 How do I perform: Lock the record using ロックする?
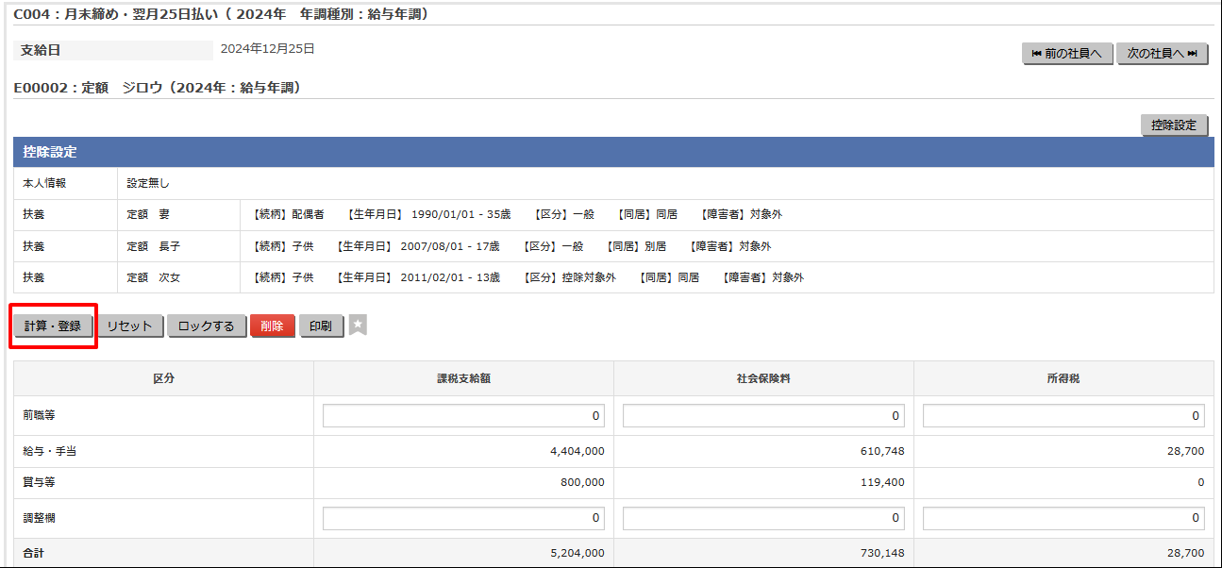[206, 326]
